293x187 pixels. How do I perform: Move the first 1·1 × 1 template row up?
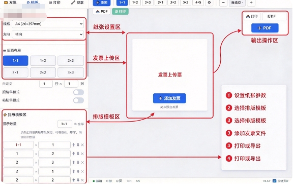[x=74, y=145]
